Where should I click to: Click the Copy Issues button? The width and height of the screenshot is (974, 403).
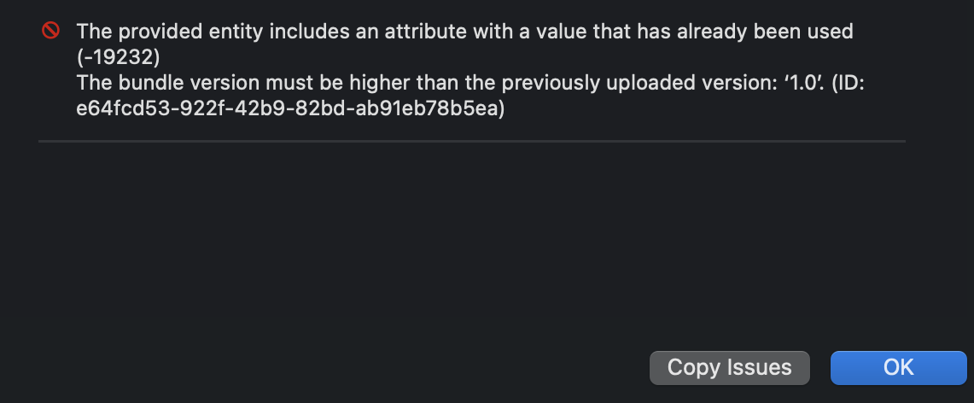click(x=729, y=367)
